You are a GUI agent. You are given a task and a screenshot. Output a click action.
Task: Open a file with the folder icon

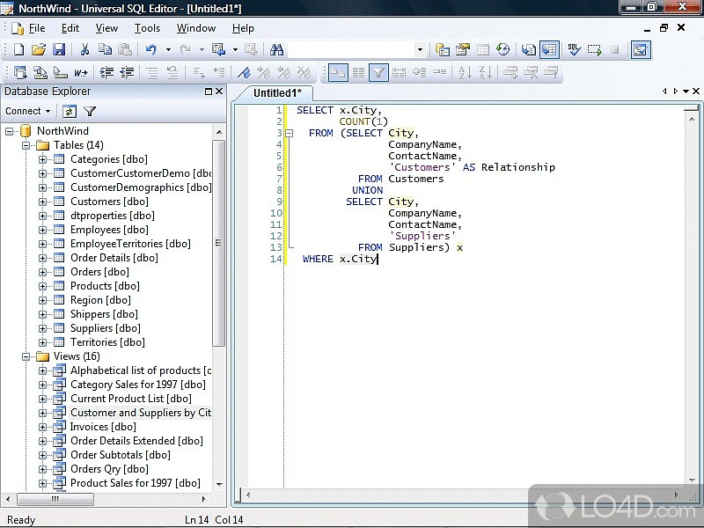tap(39, 50)
